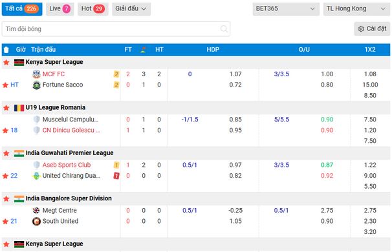Screen dimensions: 392x252
Task: Click Megt Centre team logo
Action: [x=36, y=211]
